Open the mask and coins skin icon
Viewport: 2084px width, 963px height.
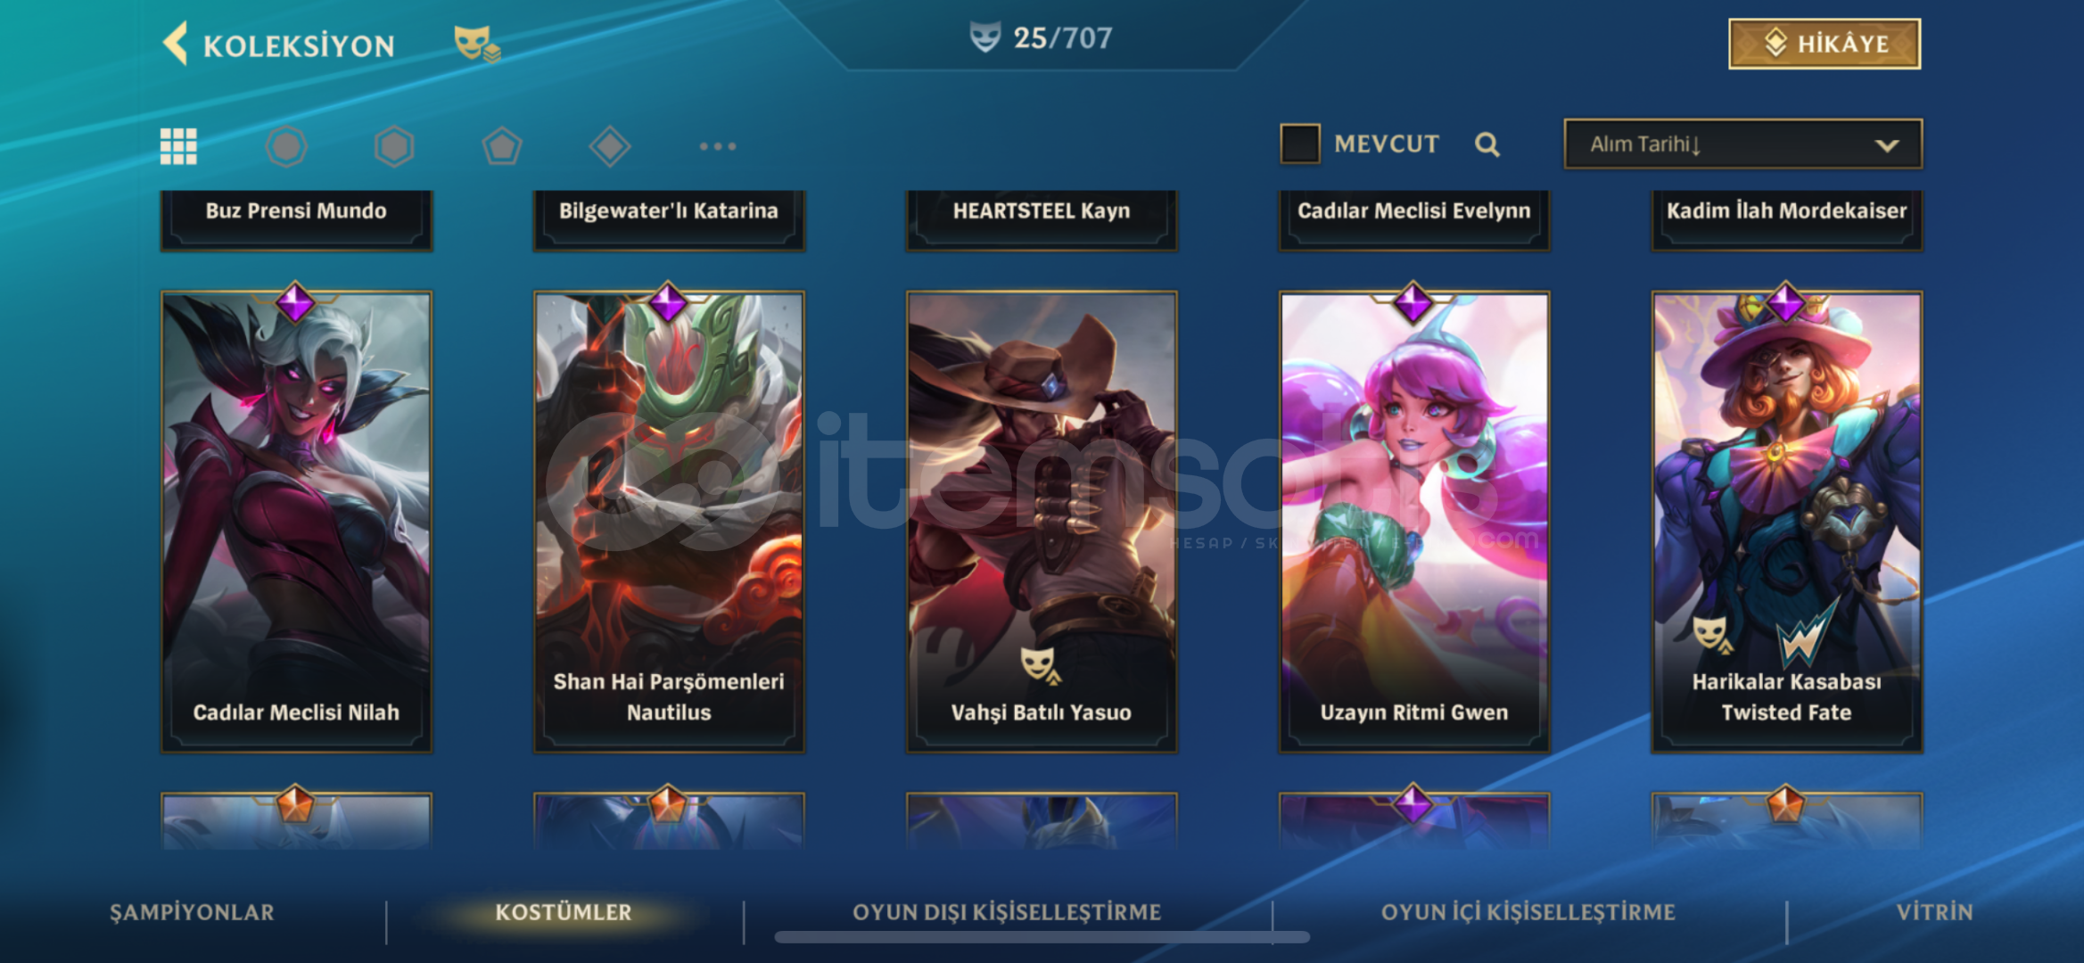pos(477,43)
